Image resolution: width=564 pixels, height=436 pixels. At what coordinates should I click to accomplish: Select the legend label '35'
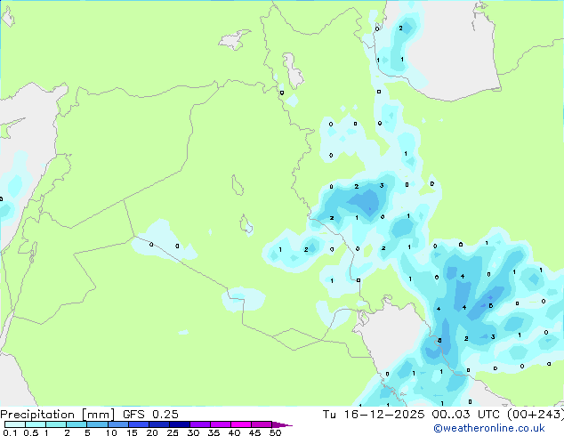pos(214,432)
